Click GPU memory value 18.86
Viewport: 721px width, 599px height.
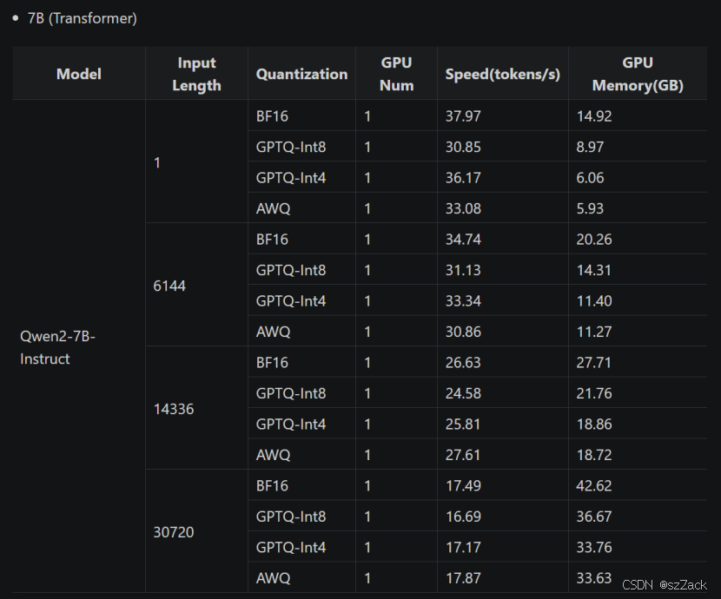coord(594,424)
